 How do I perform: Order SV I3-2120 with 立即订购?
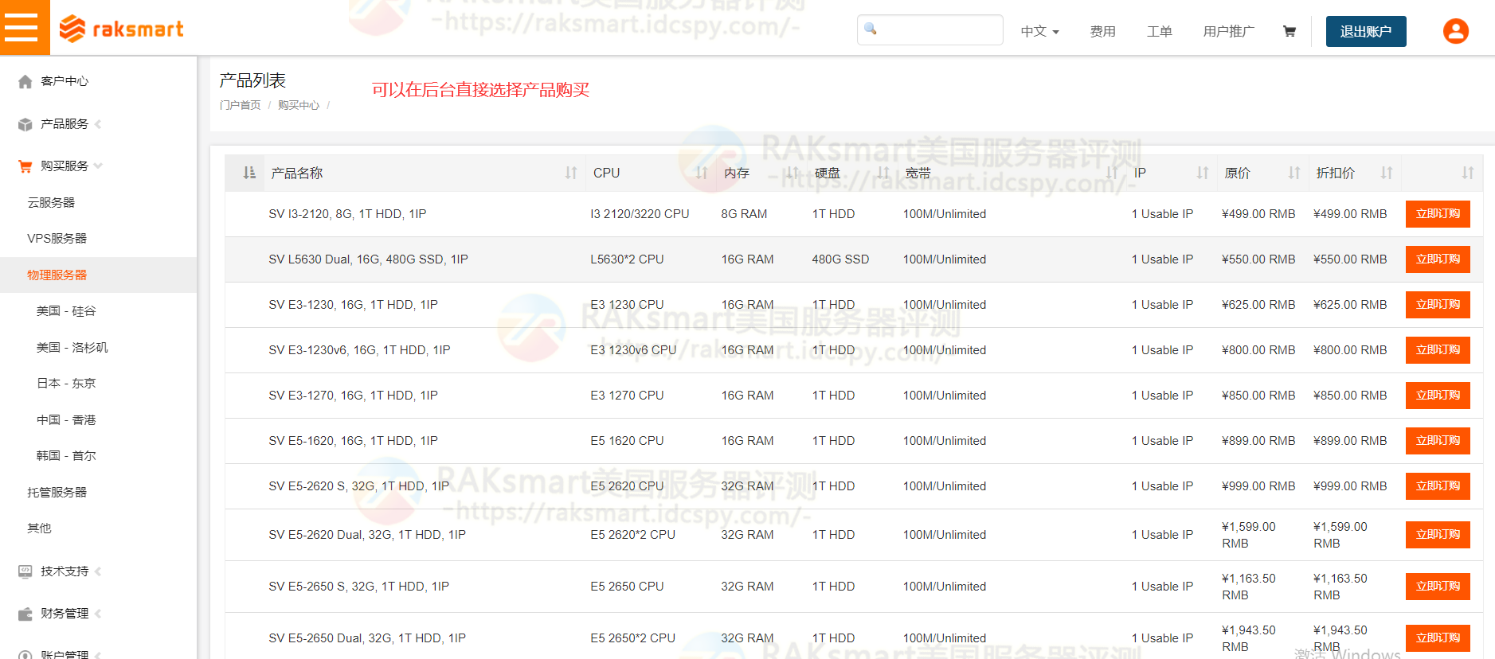coord(1438,214)
